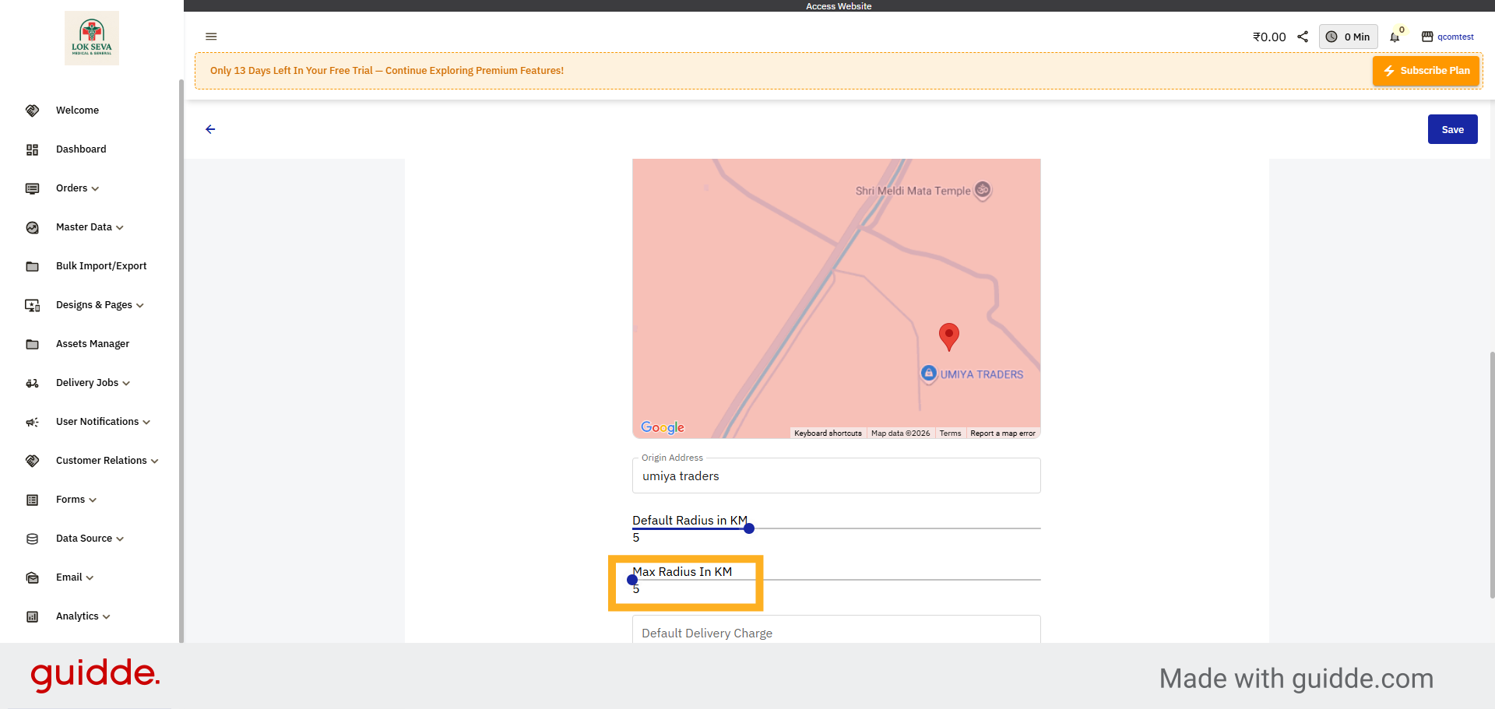Expand the Designs & Pages menu

[100, 305]
